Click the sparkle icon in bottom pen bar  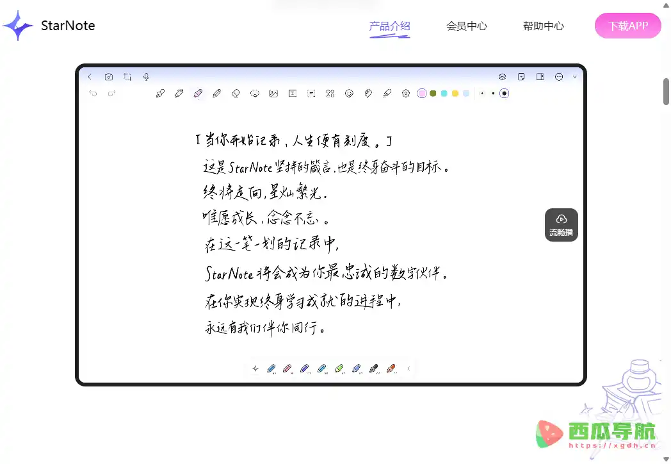tap(255, 369)
